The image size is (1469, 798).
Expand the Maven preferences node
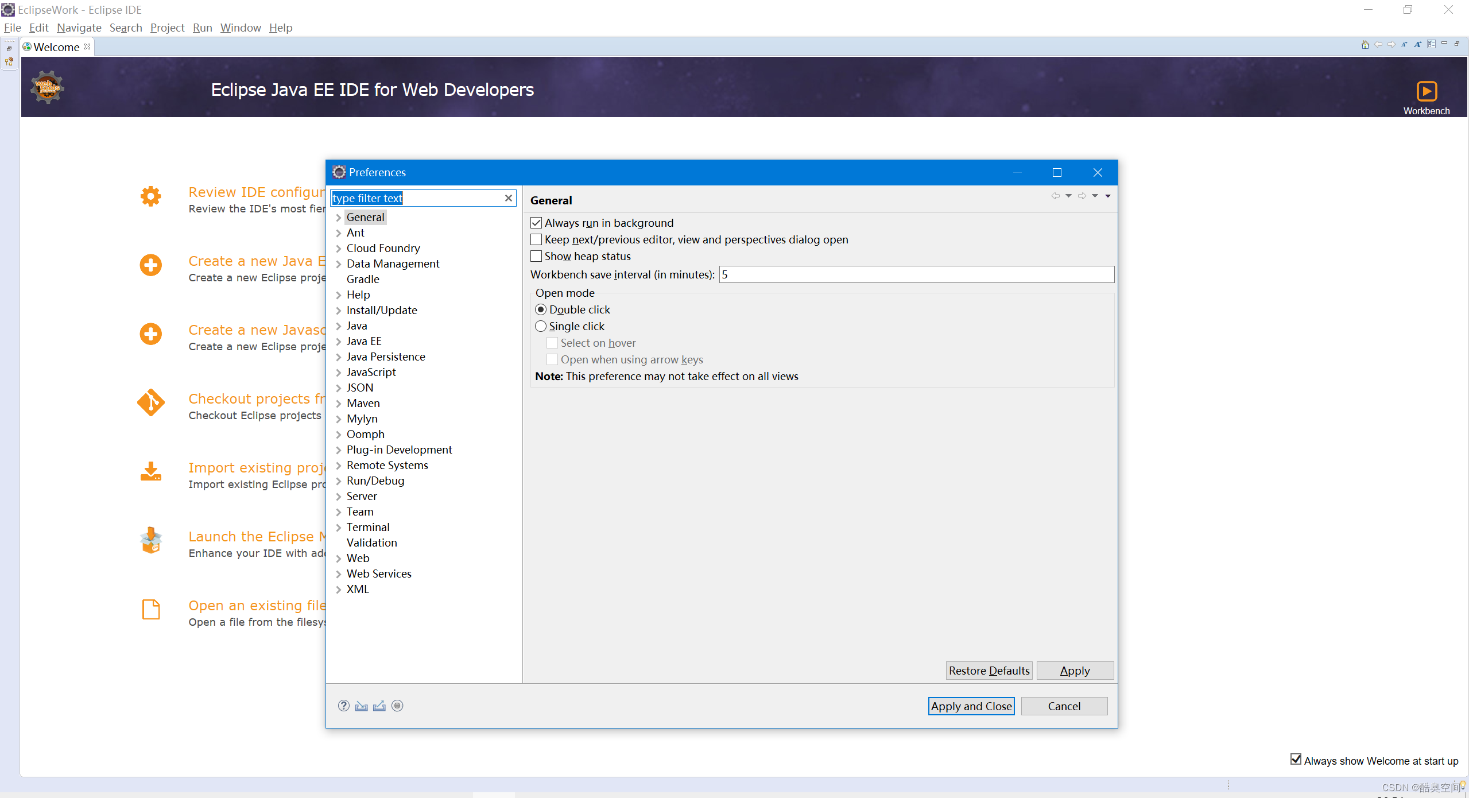(x=338, y=404)
